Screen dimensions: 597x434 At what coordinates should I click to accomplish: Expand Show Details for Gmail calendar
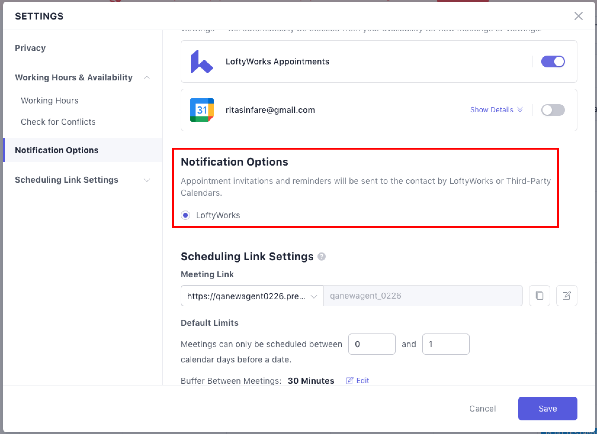coord(496,110)
